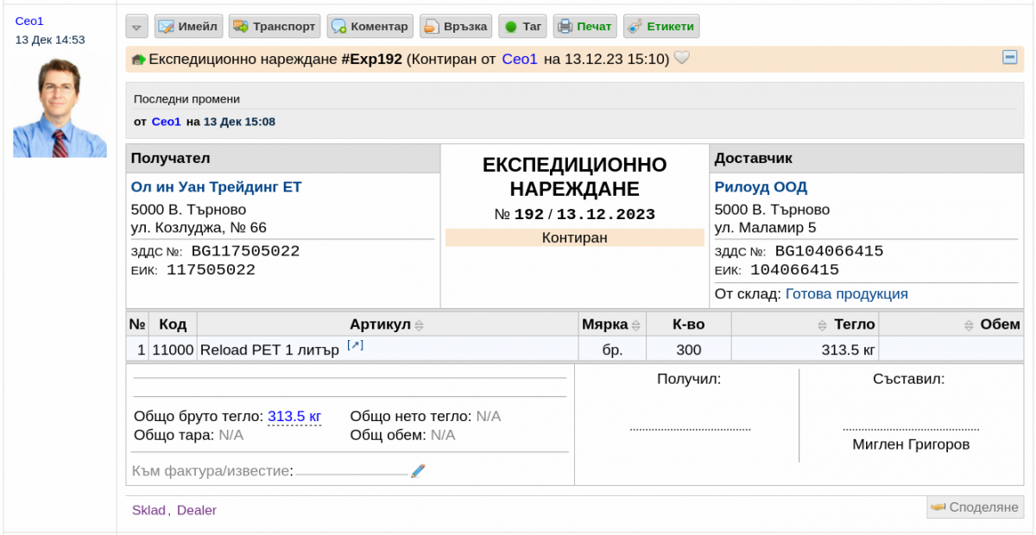This screenshot has height=535, width=1036.
Task: Open the Етикети toolbar button
Action: (661, 27)
